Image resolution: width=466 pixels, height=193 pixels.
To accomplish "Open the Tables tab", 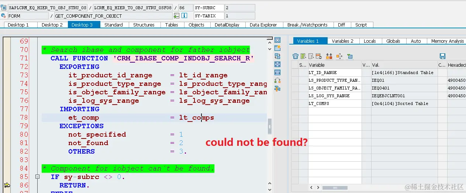I will (172, 25).
